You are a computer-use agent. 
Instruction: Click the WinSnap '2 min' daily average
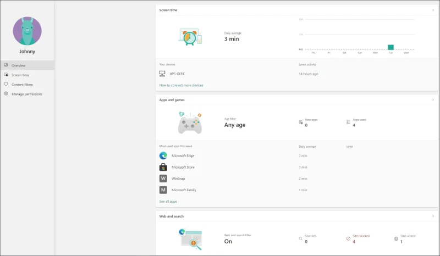coord(303,179)
